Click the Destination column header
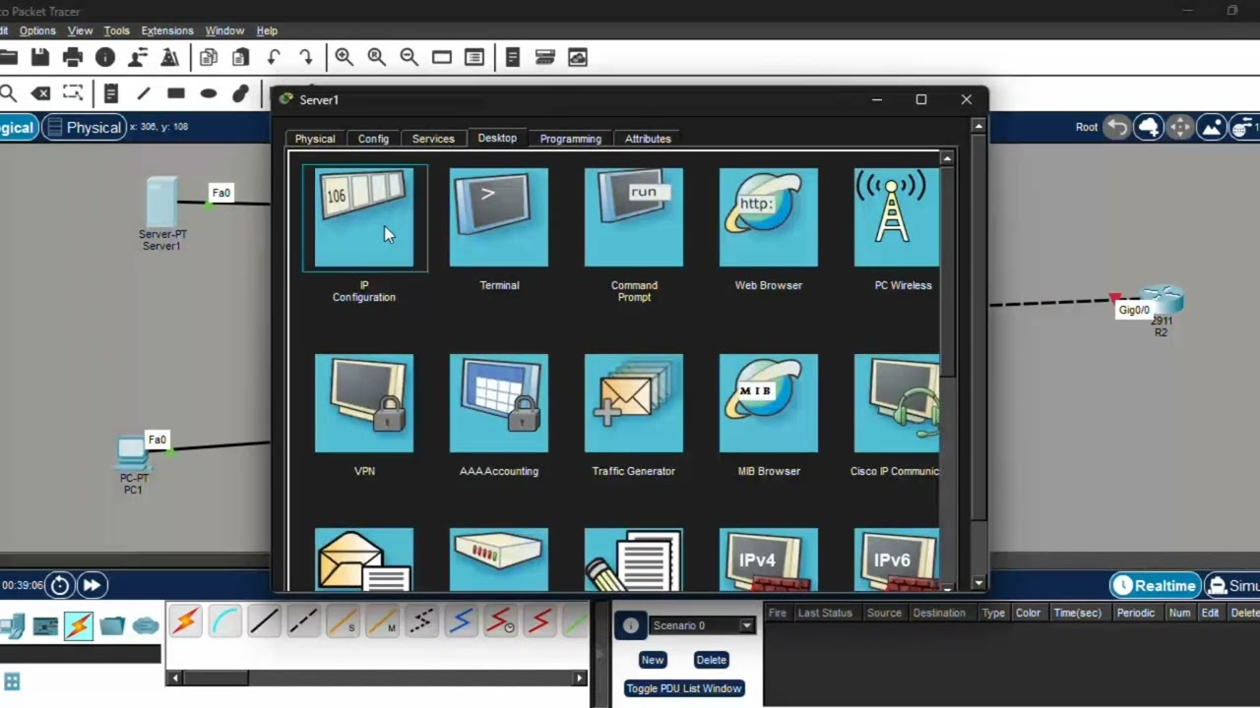 tap(939, 613)
